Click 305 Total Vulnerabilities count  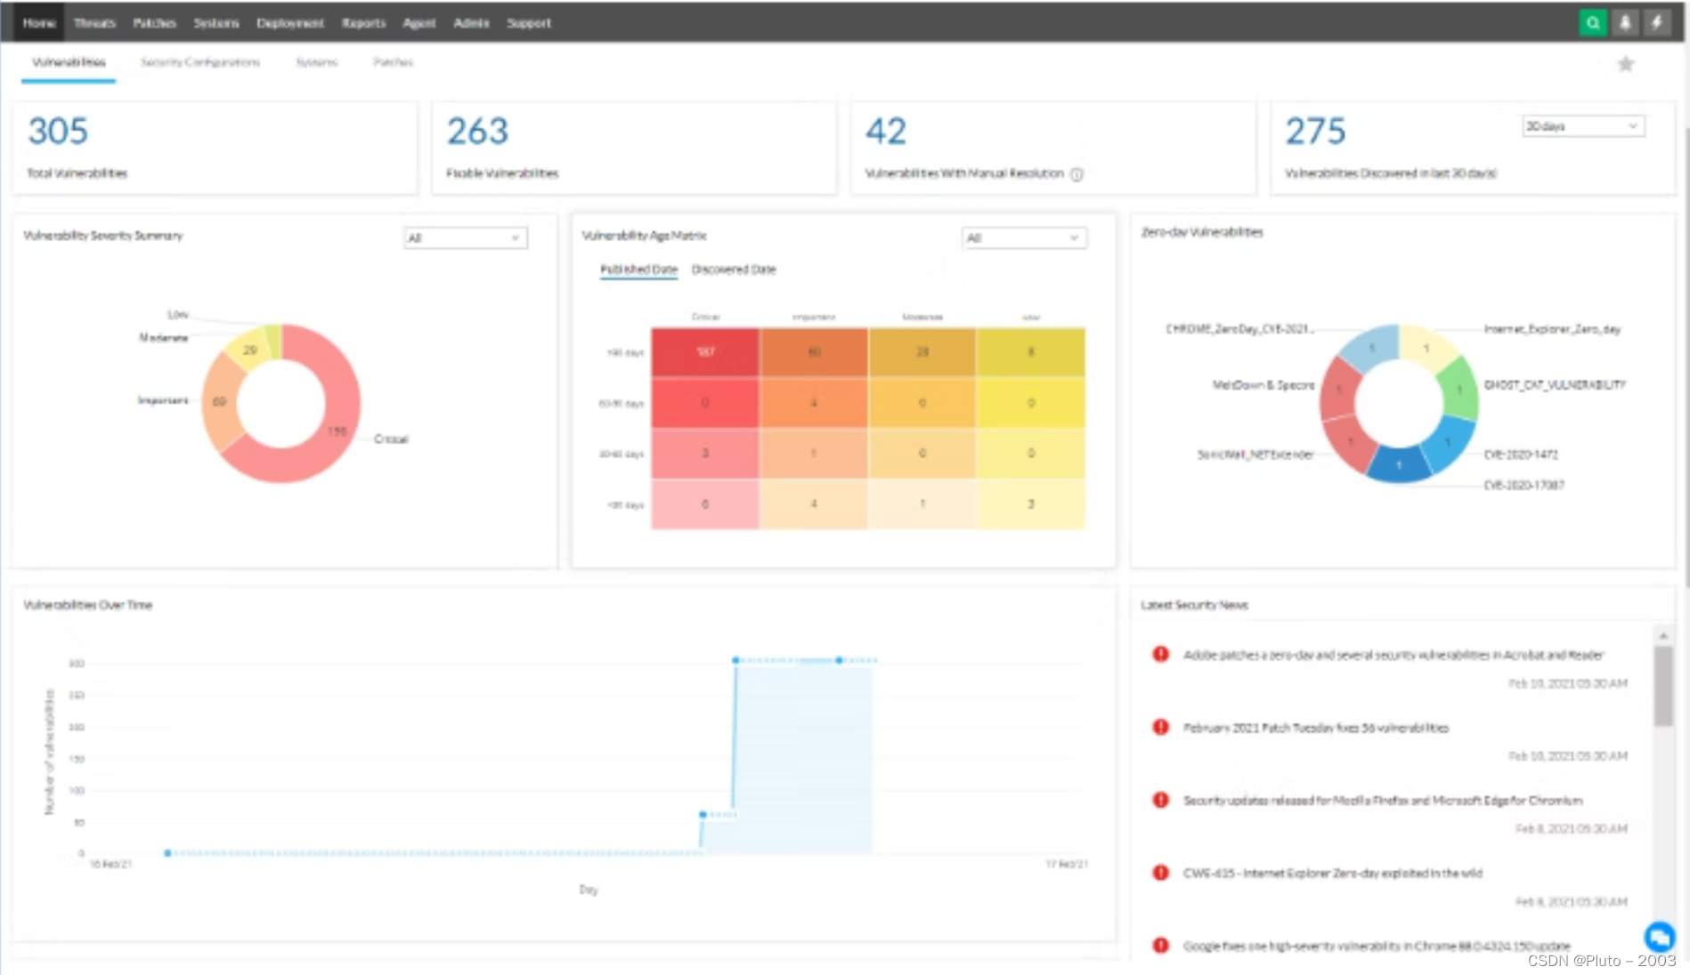coord(58,132)
